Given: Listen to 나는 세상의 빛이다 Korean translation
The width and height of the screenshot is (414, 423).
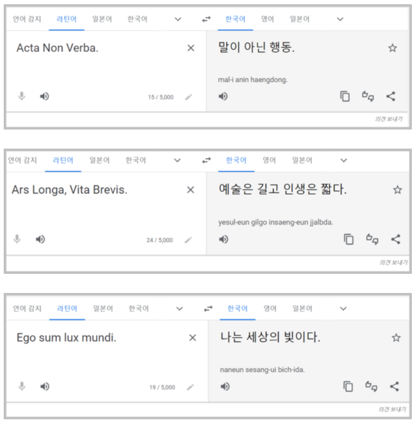Looking at the screenshot, I should click(225, 386).
